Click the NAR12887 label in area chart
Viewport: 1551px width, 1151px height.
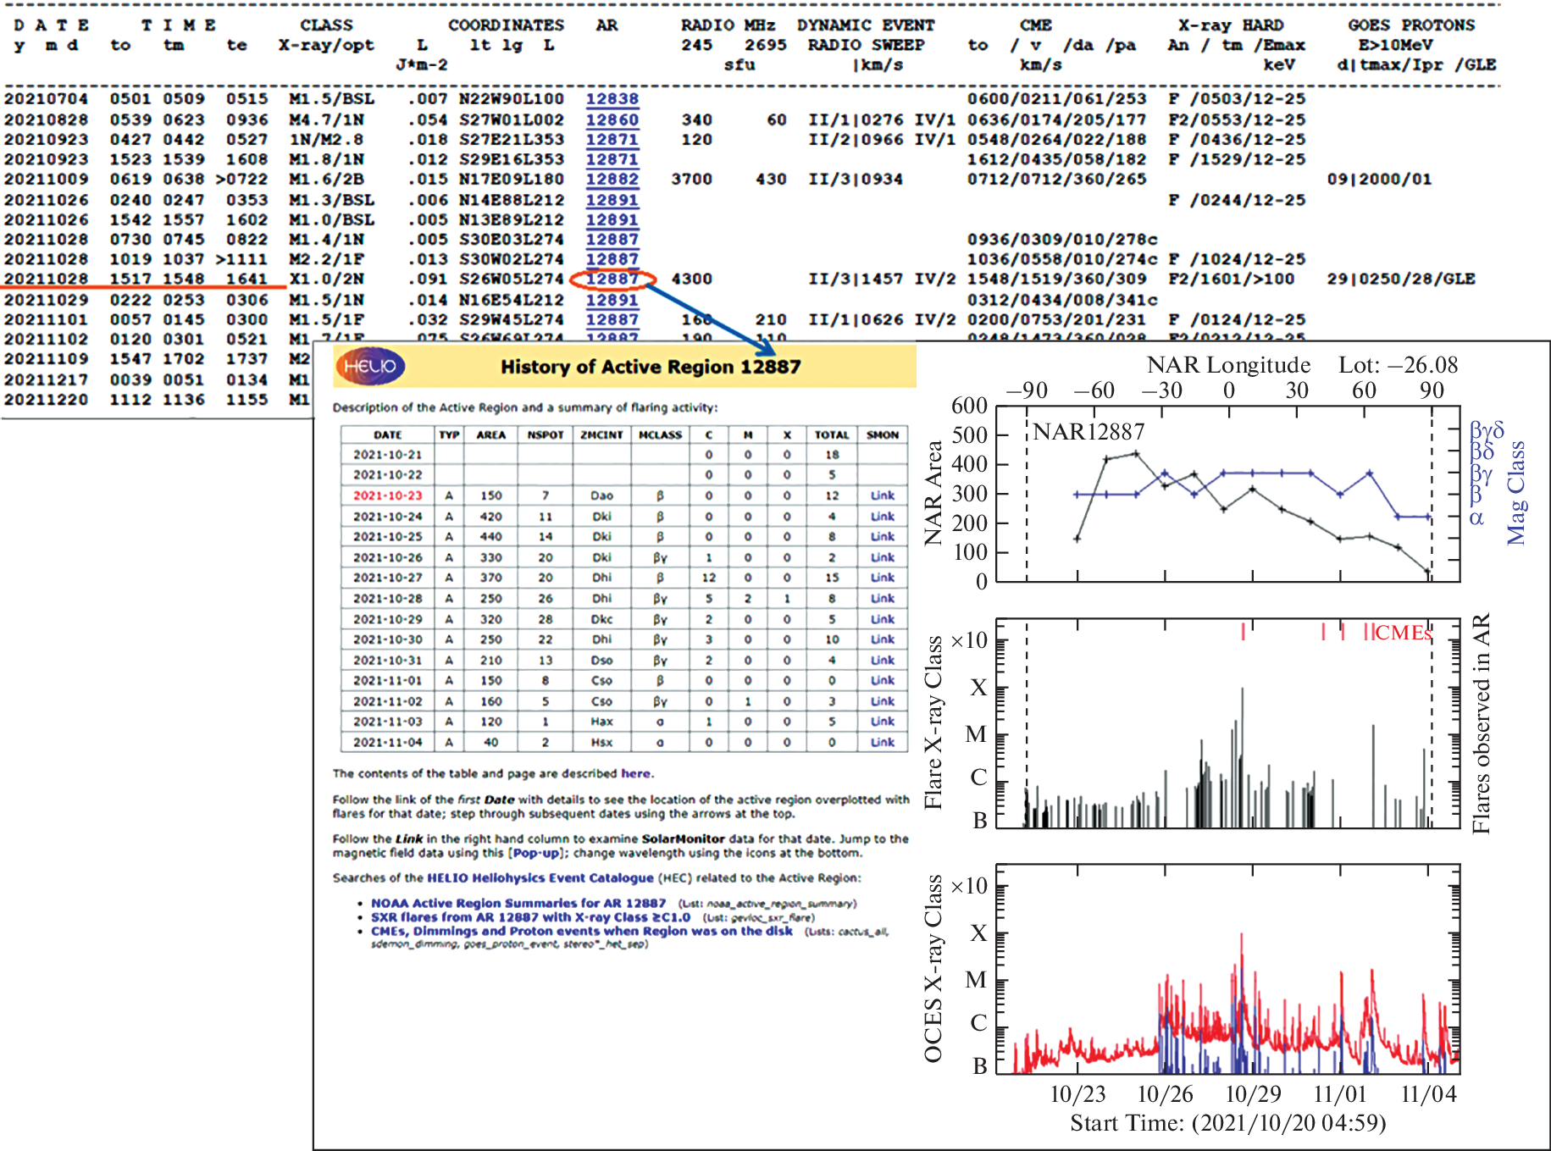(1088, 432)
